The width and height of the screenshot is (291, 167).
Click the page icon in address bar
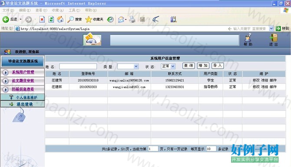[18, 29]
